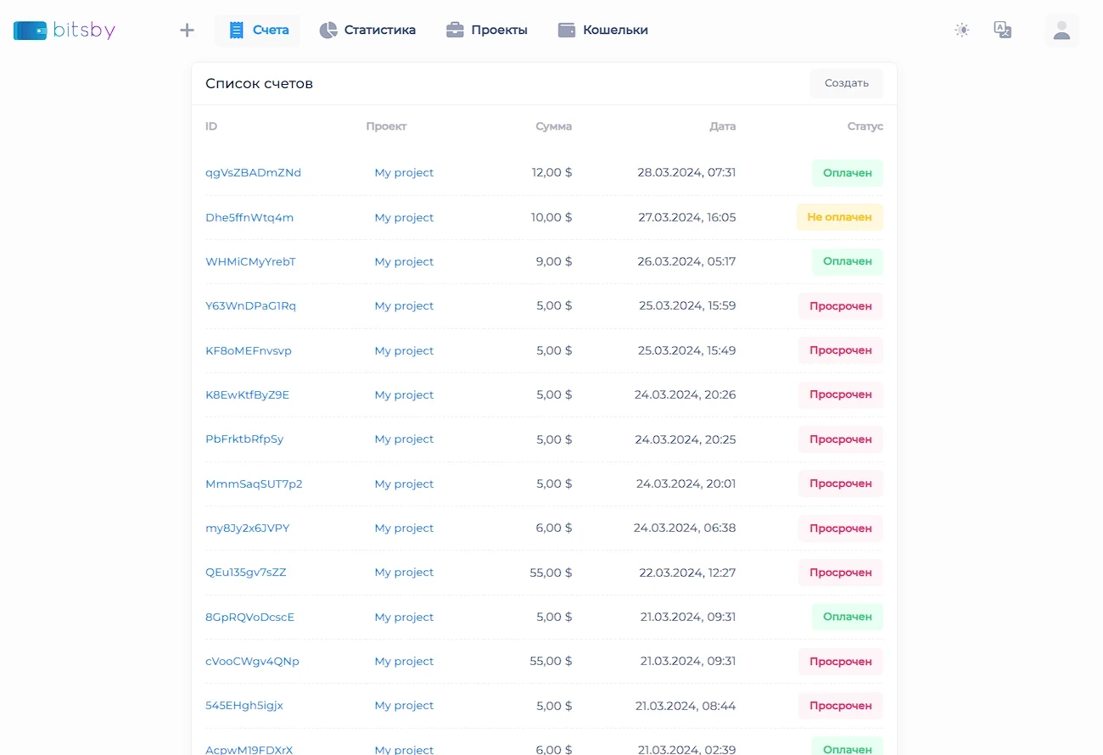Open invoice K8EwKtfByZ9E

point(247,394)
